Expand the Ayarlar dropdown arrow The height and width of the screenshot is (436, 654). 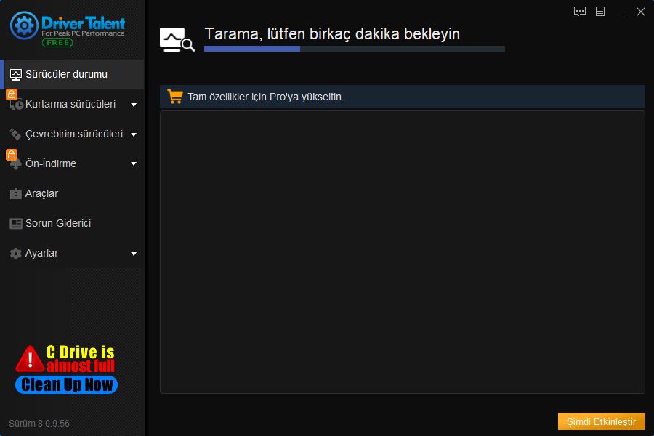coord(134,254)
